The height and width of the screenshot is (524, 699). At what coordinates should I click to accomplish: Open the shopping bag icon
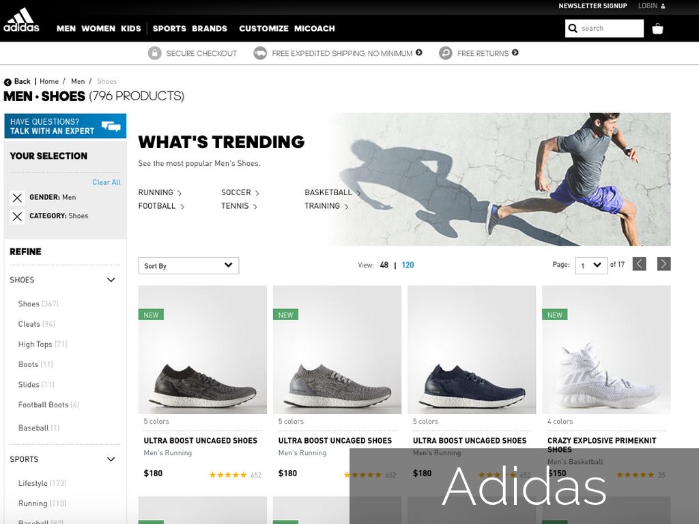tap(657, 29)
